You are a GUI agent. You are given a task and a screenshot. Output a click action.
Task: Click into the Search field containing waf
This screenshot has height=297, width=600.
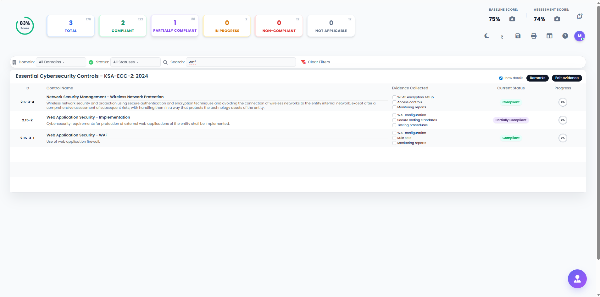241,62
